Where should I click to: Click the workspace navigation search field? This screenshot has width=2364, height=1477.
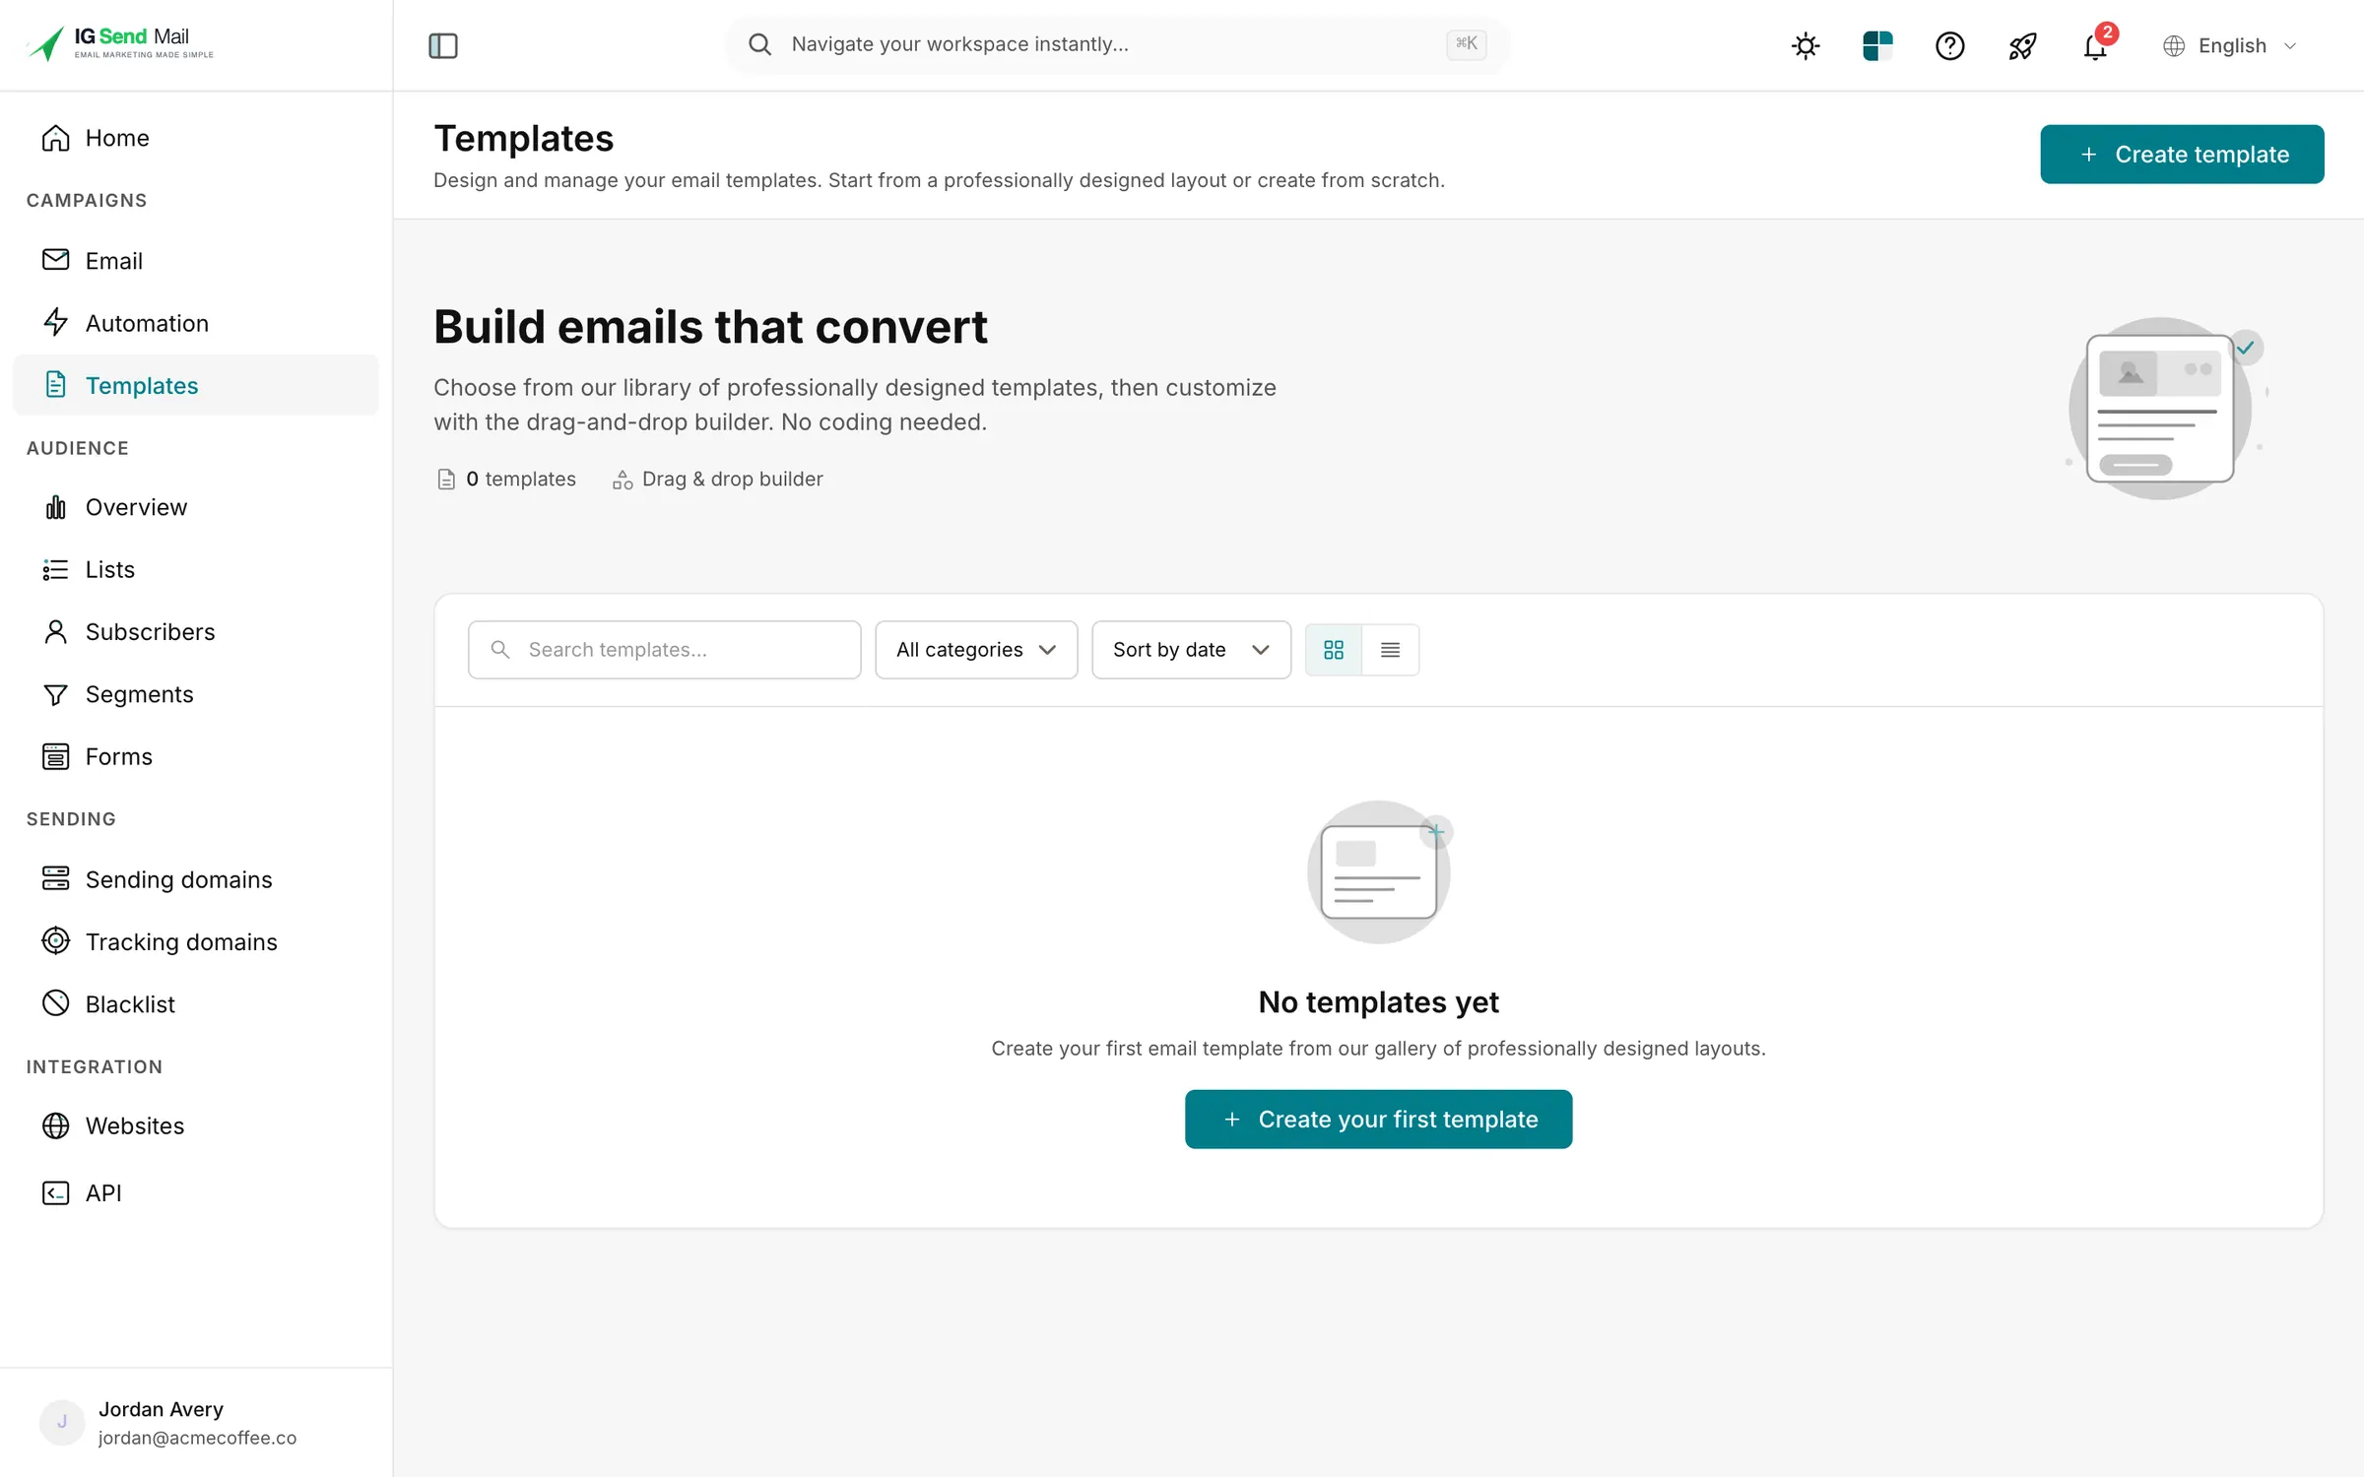tap(1117, 44)
